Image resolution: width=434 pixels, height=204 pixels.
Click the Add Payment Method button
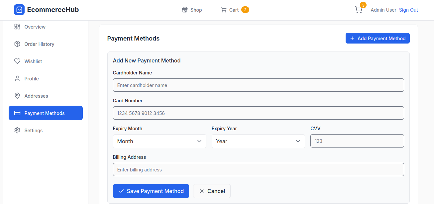tap(378, 39)
